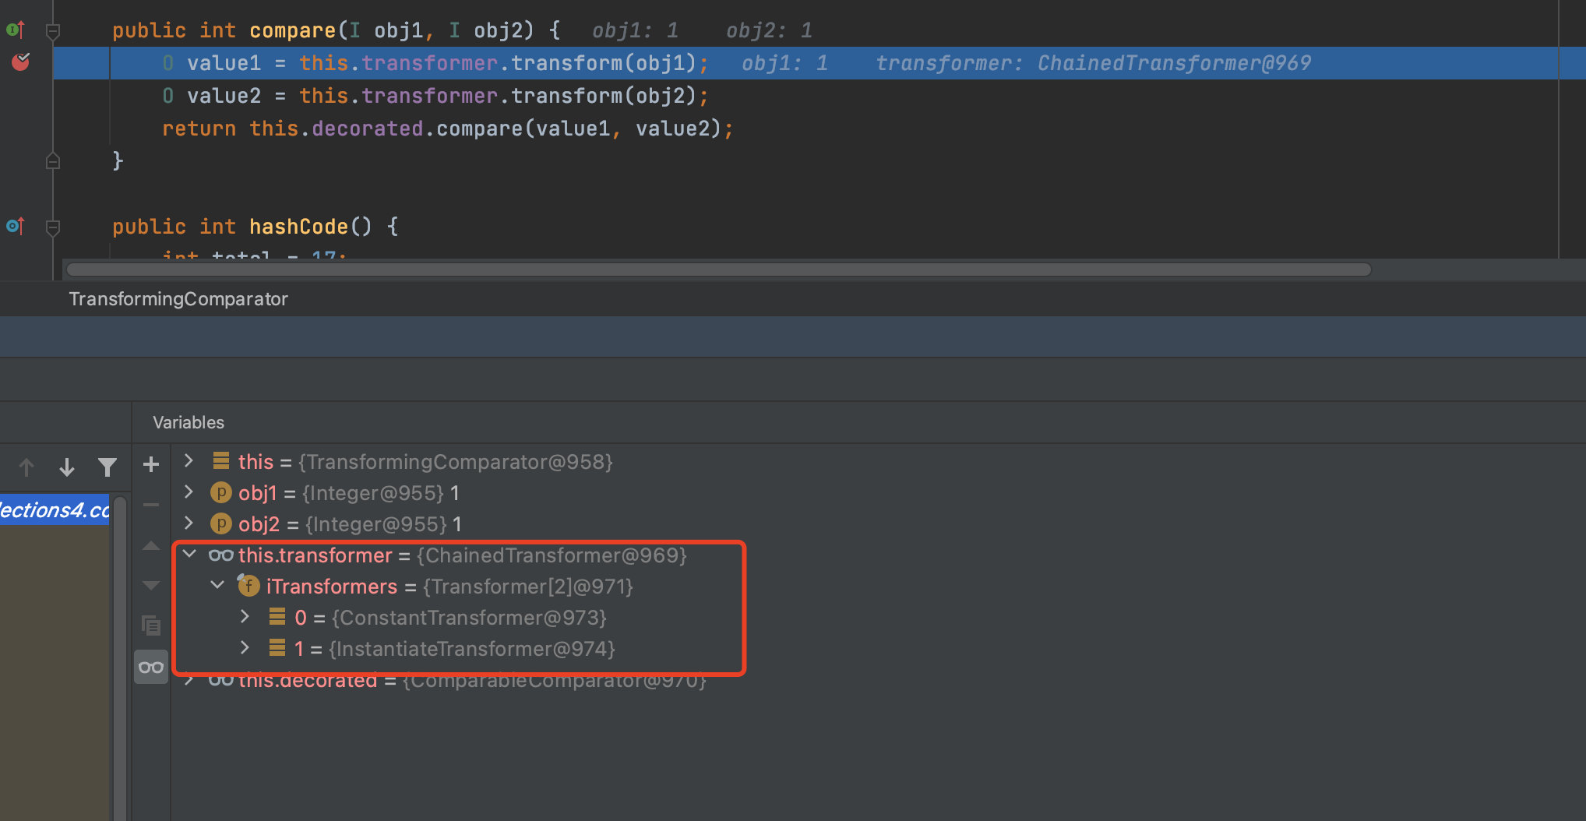This screenshot has height=821, width=1586.
Task: Click the breakpoint icon on the value1 line
Action: pos(20,62)
